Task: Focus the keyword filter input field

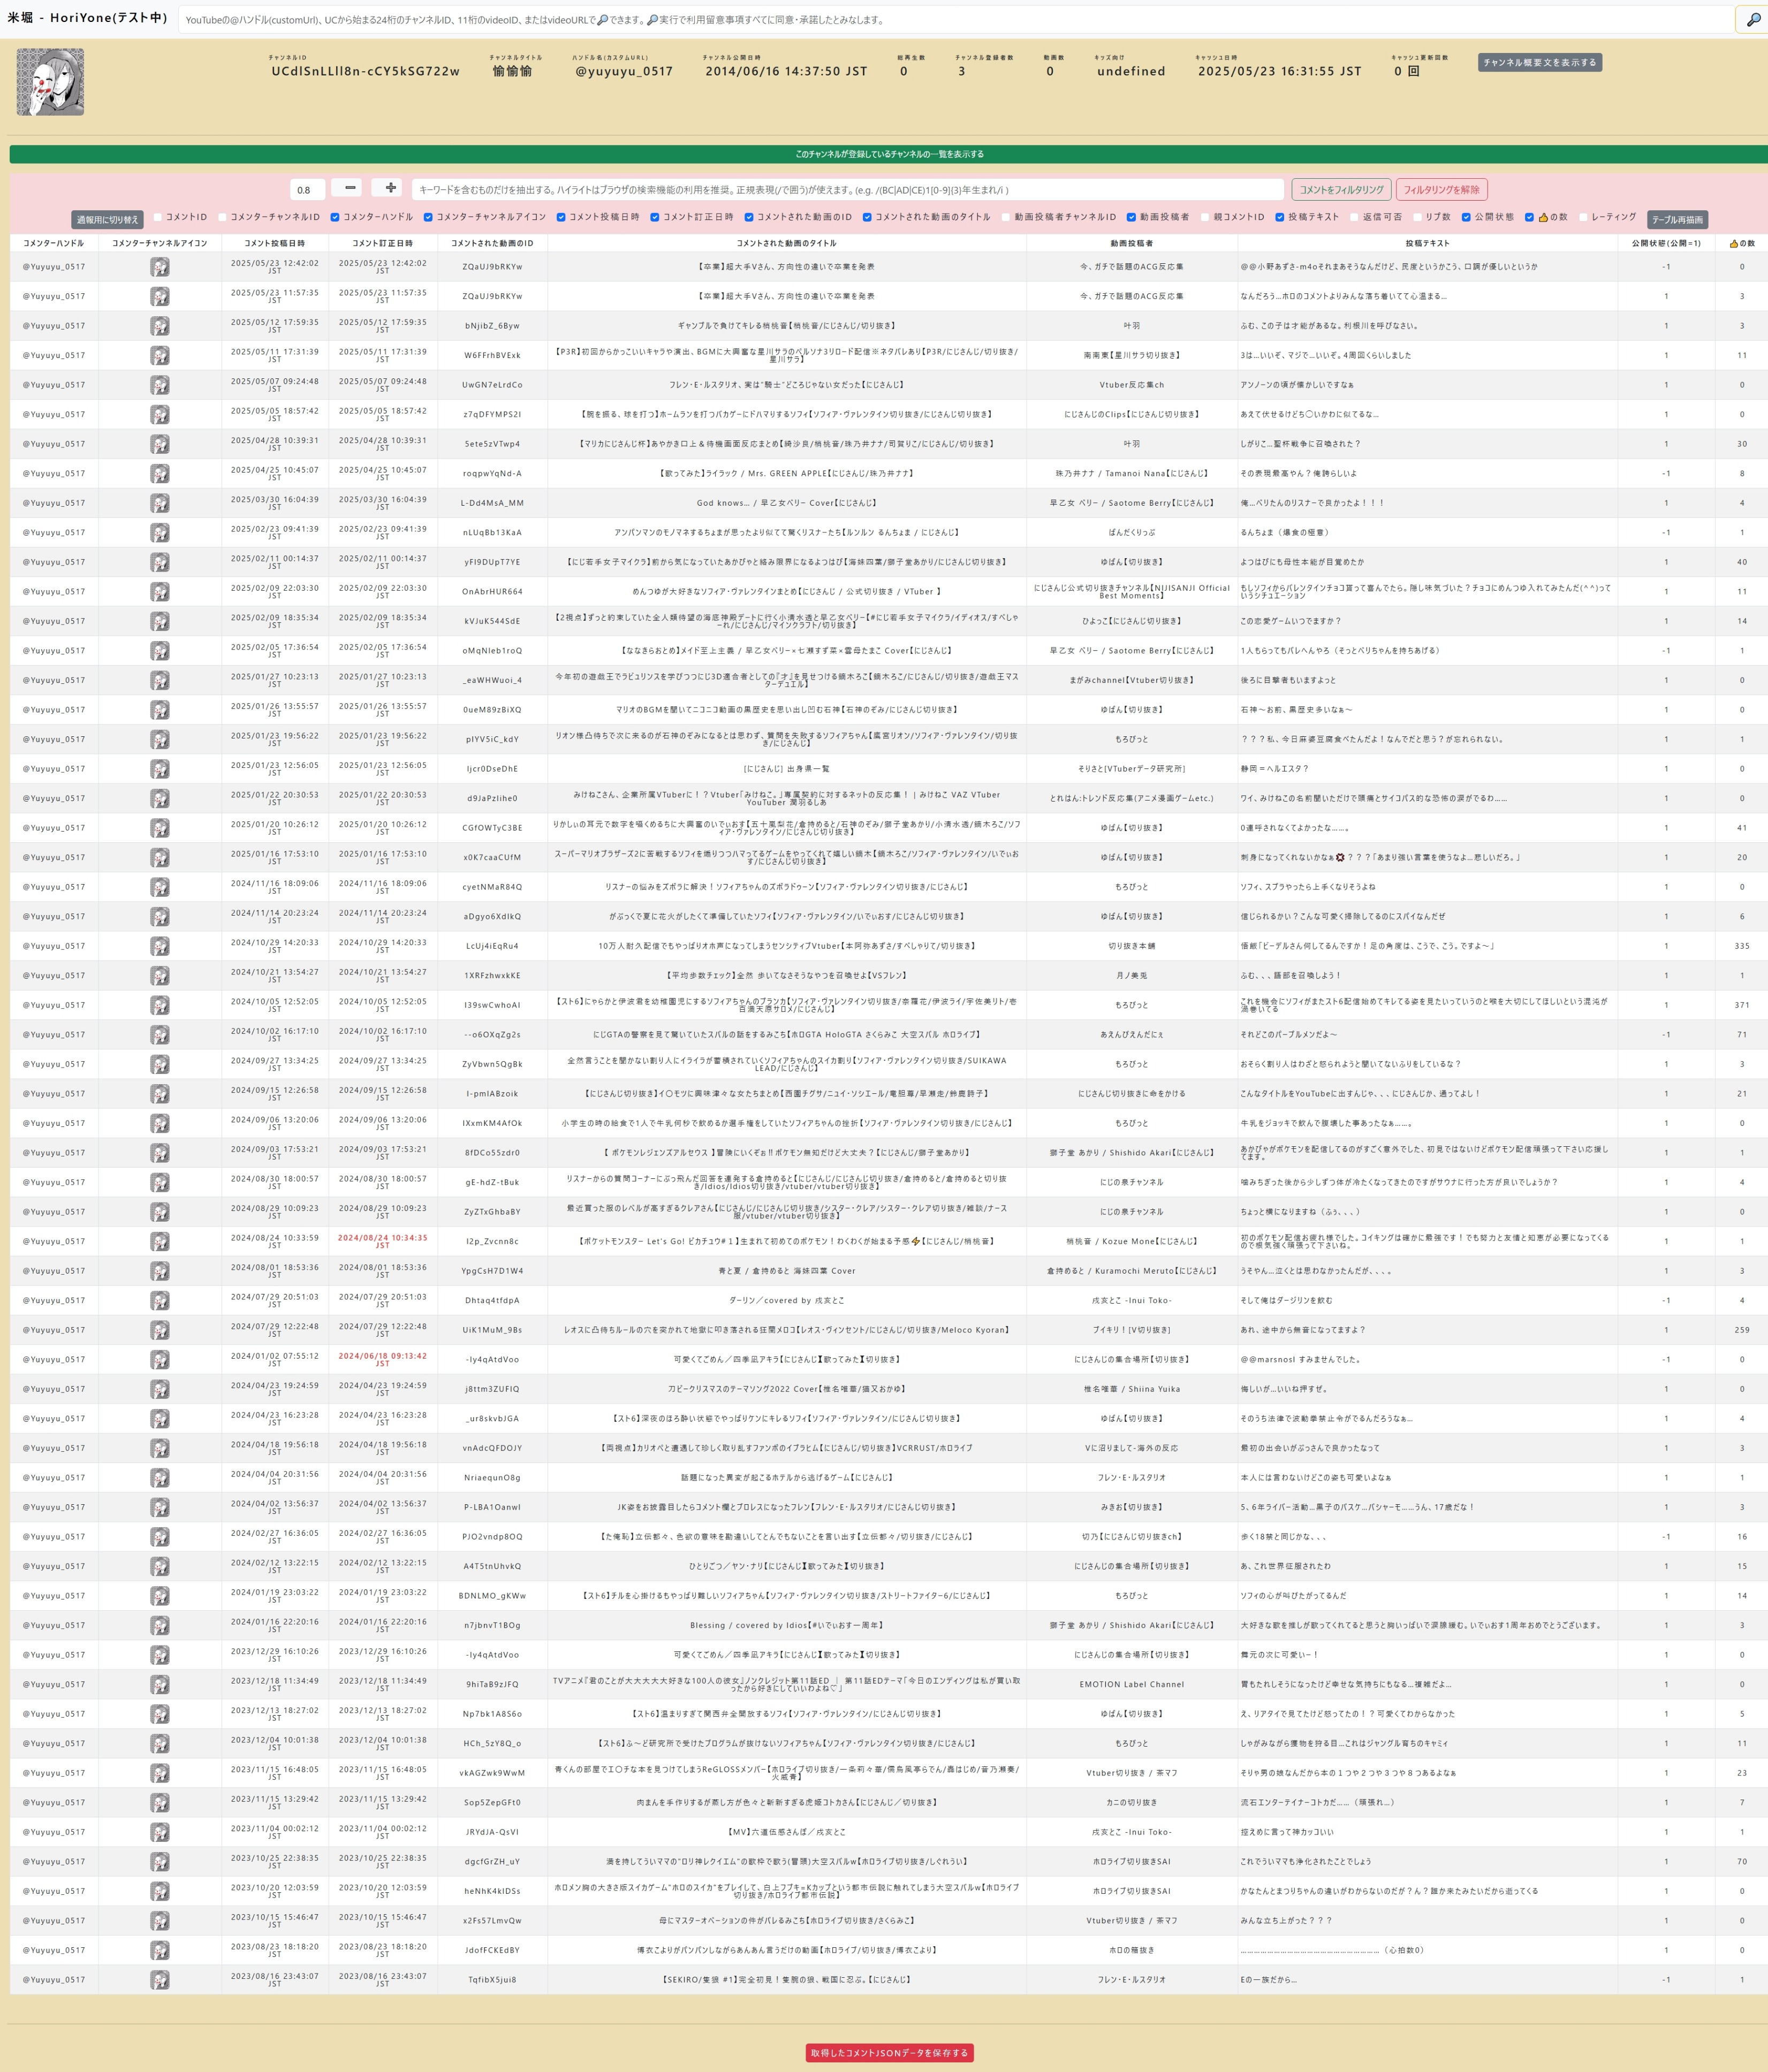Action: pyautogui.click(x=847, y=189)
